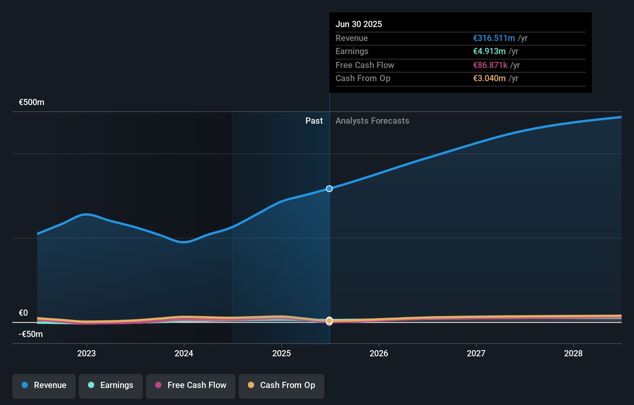634x405 pixels.
Task: Click the Earnings row label in tooltip
Action: [352, 51]
